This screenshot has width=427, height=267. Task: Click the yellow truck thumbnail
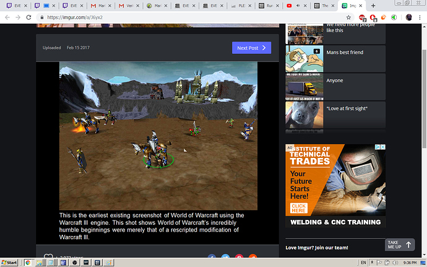pos(304,87)
